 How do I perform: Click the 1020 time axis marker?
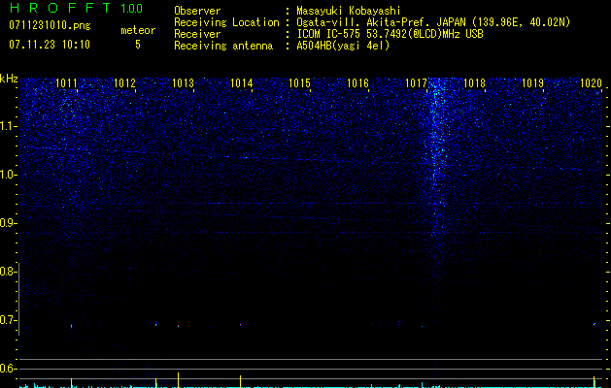[592, 83]
